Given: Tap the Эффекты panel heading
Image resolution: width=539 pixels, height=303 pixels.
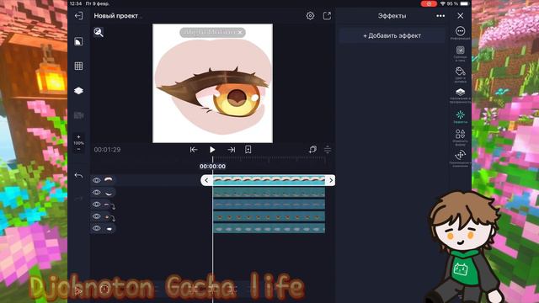Looking at the screenshot, I should point(392,16).
